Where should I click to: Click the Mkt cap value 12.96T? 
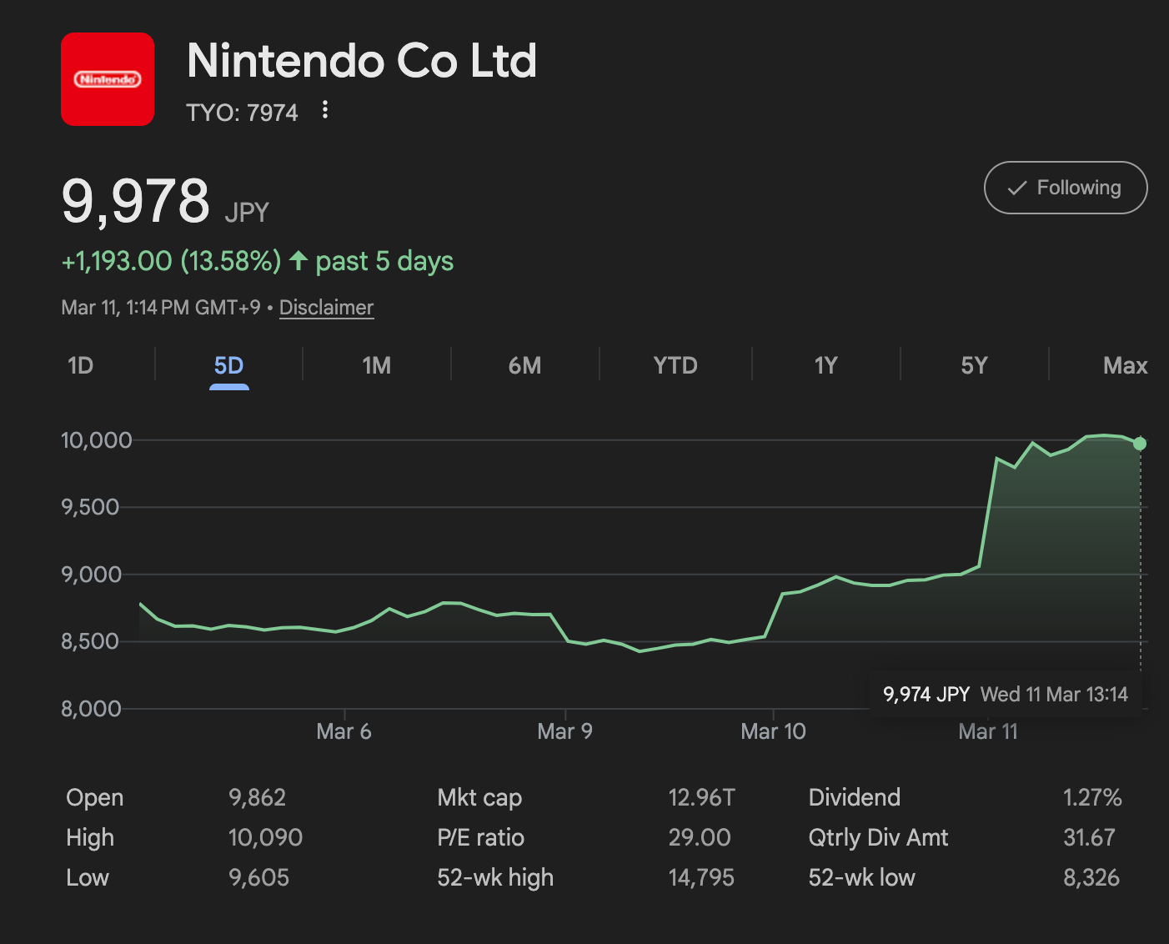701,797
